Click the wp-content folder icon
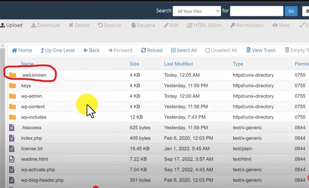 (12, 107)
